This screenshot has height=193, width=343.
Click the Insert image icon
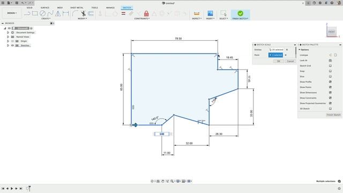[210, 13]
